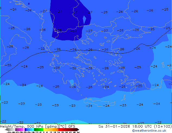
Task: Click the small light-blue patch over the Peloponnese
Action: [72, 82]
